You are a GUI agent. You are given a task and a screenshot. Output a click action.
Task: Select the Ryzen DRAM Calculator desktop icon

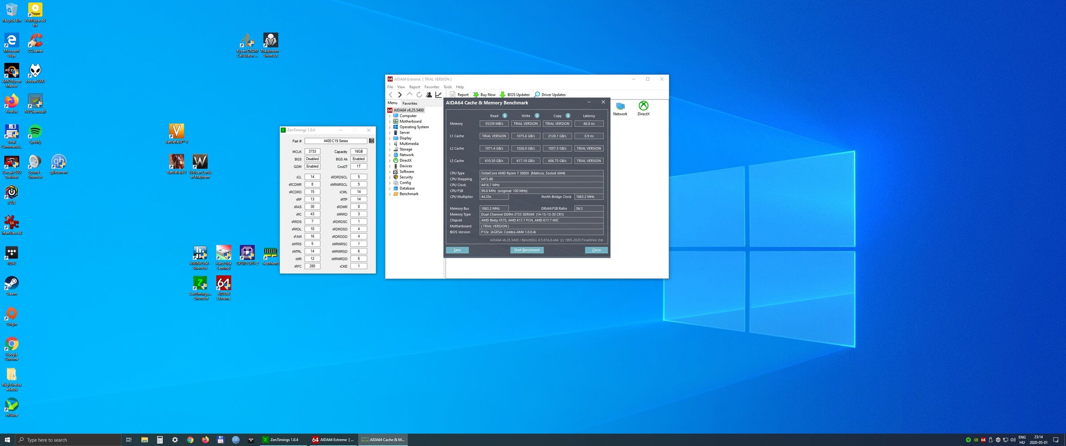coord(247,45)
